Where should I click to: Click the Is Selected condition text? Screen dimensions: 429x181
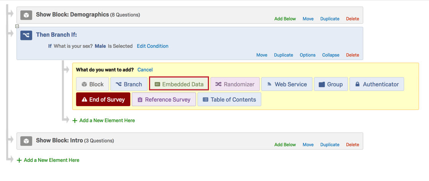point(120,46)
